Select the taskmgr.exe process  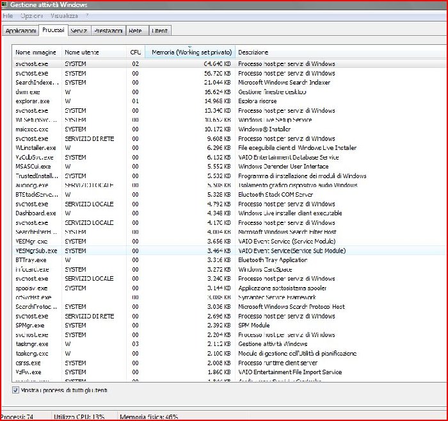(x=229, y=344)
